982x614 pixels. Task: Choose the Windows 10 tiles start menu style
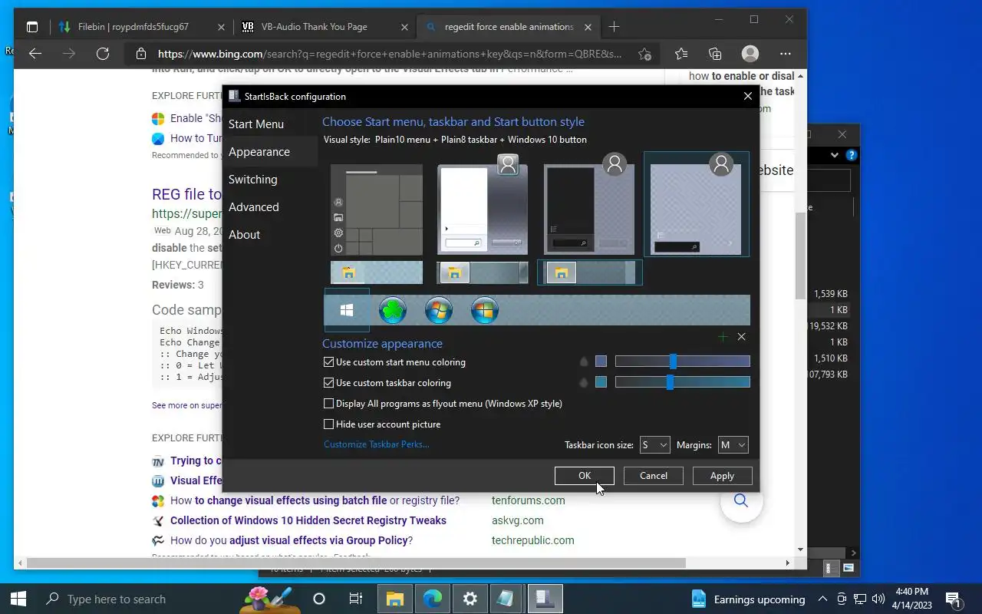[x=377, y=210]
